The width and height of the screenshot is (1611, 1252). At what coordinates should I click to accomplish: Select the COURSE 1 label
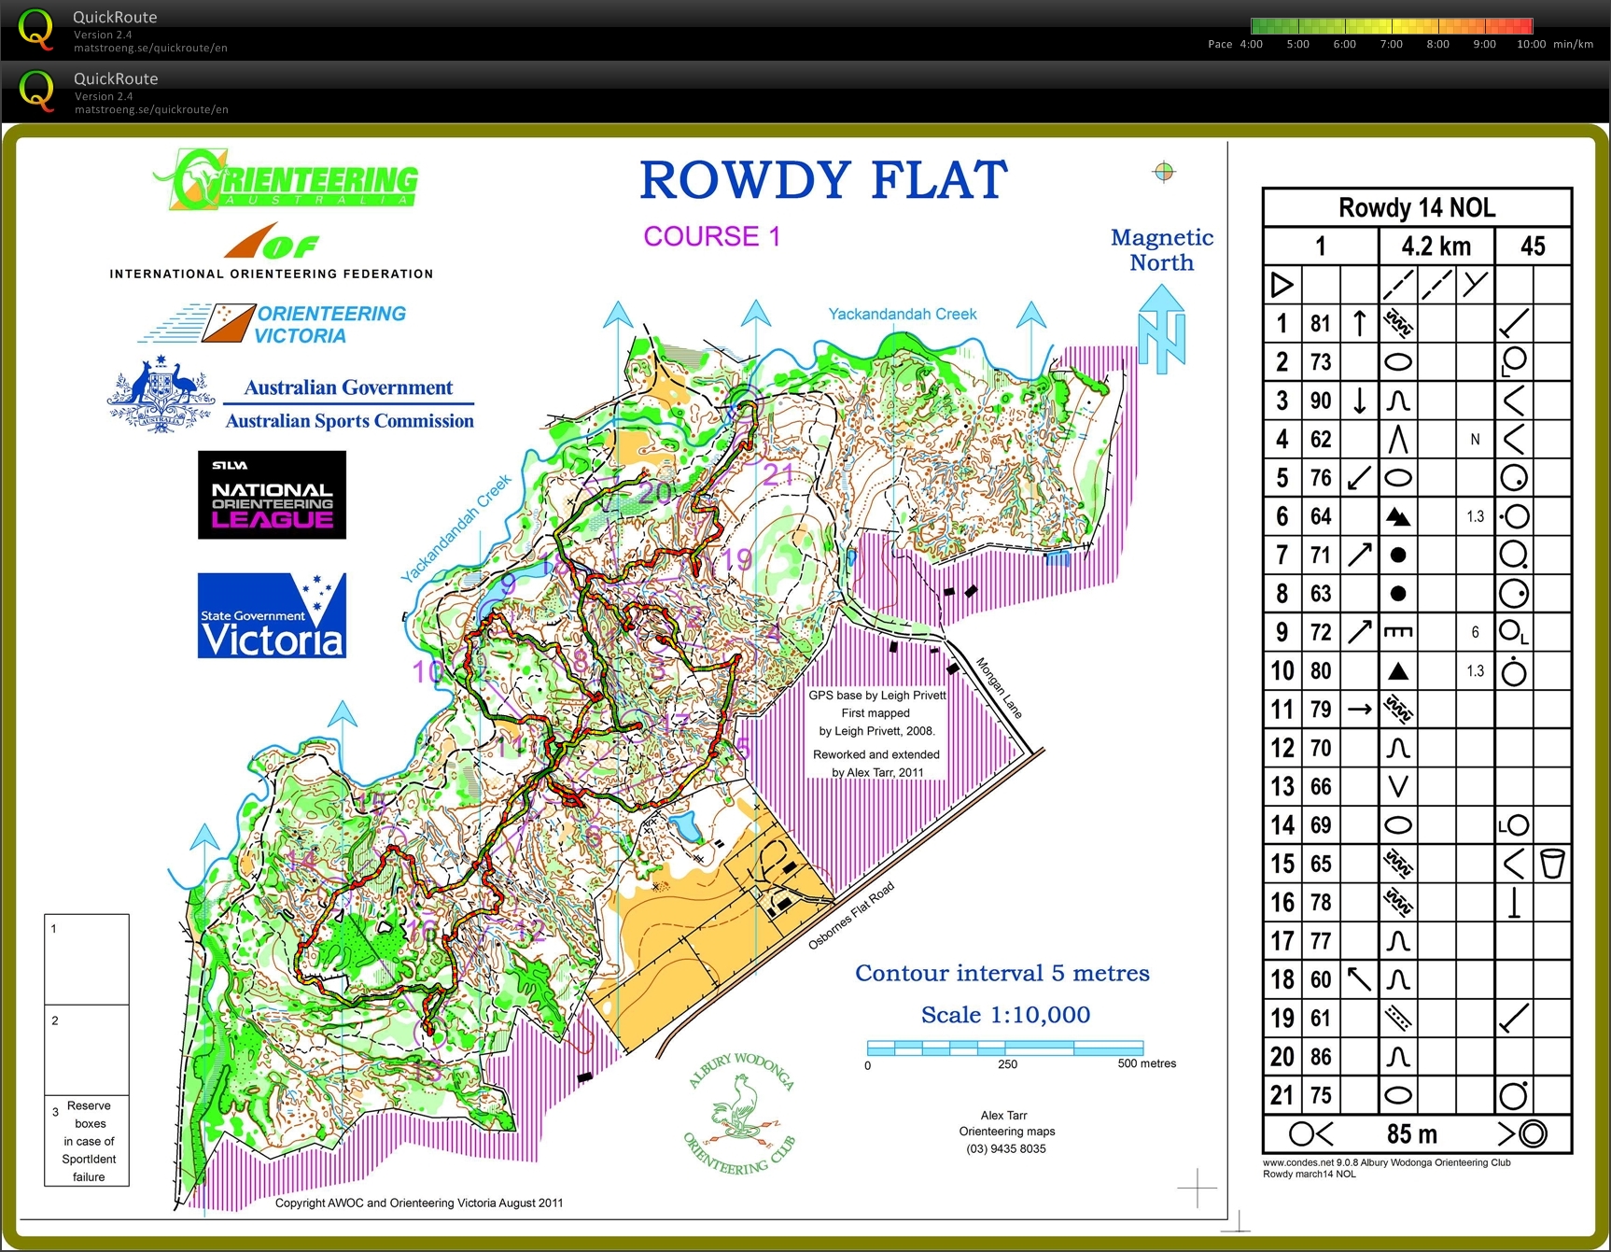711,236
